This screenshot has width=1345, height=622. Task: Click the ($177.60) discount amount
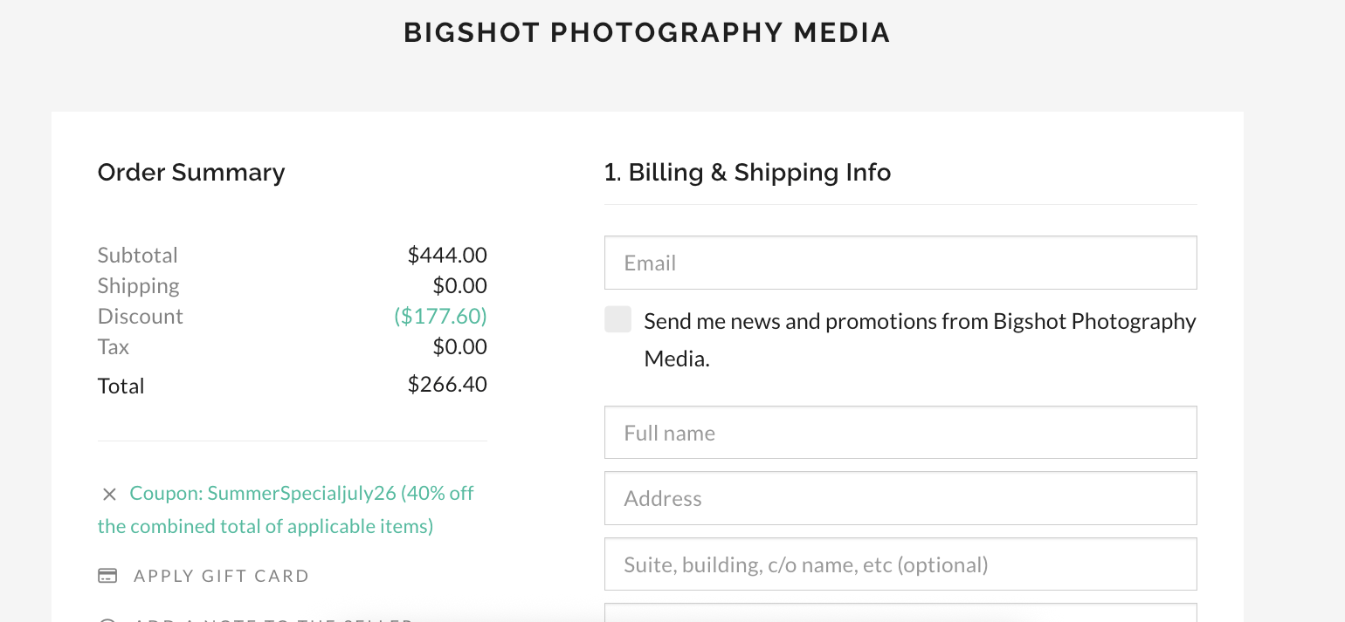click(x=440, y=316)
